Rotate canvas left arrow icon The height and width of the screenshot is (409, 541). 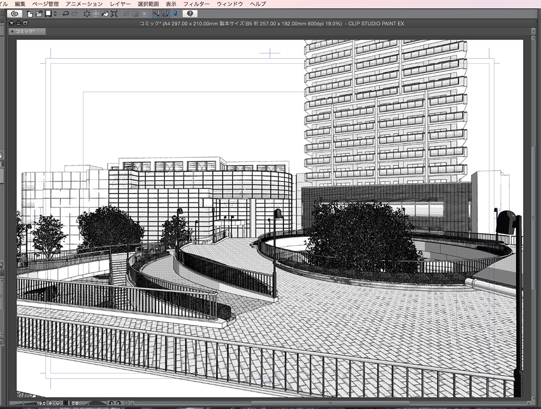click(111, 403)
